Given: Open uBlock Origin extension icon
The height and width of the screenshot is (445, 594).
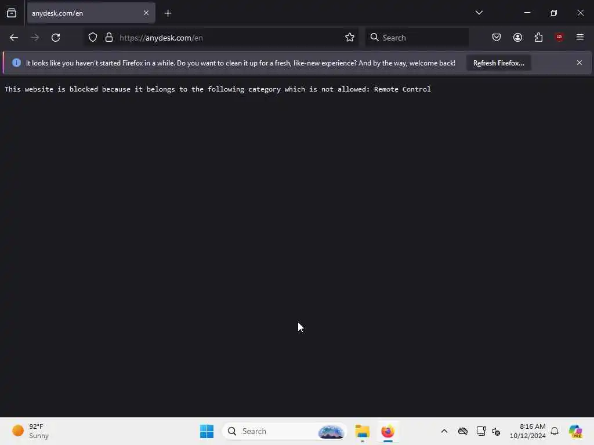Looking at the screenshot, I should click(x=559, y=37).
